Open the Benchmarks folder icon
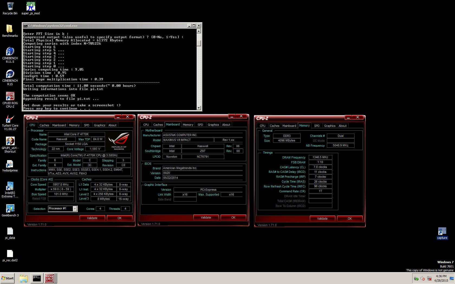Image resolution: width=455 pixels, height=284 pixels. click(x=10, y=31)
